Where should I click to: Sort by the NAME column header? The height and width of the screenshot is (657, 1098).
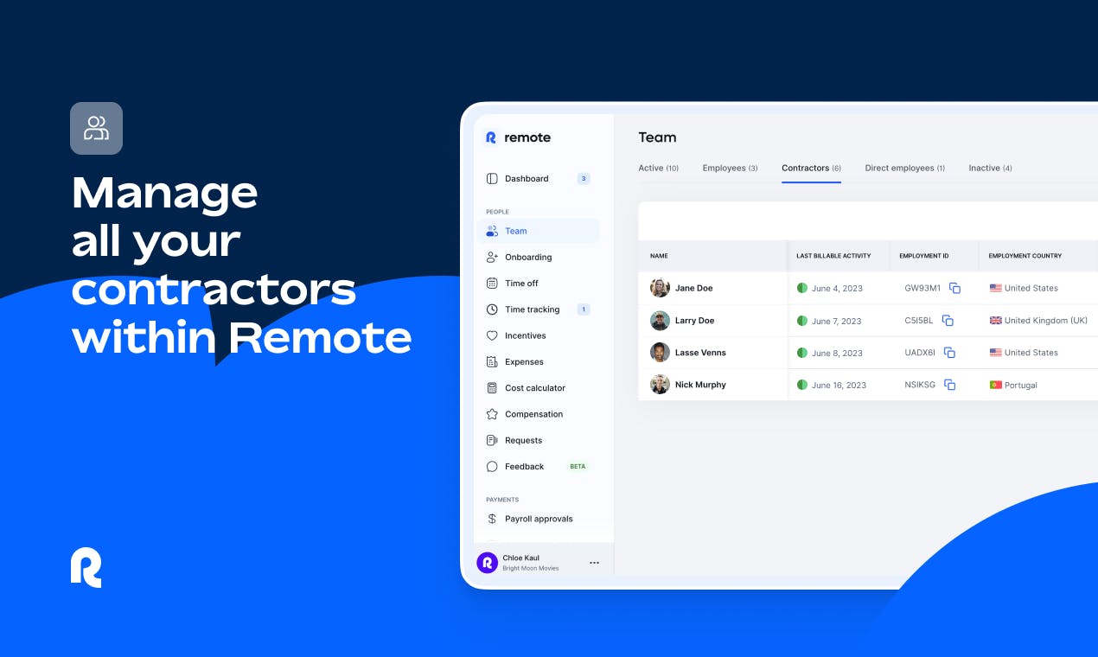[x=659, y=256]
